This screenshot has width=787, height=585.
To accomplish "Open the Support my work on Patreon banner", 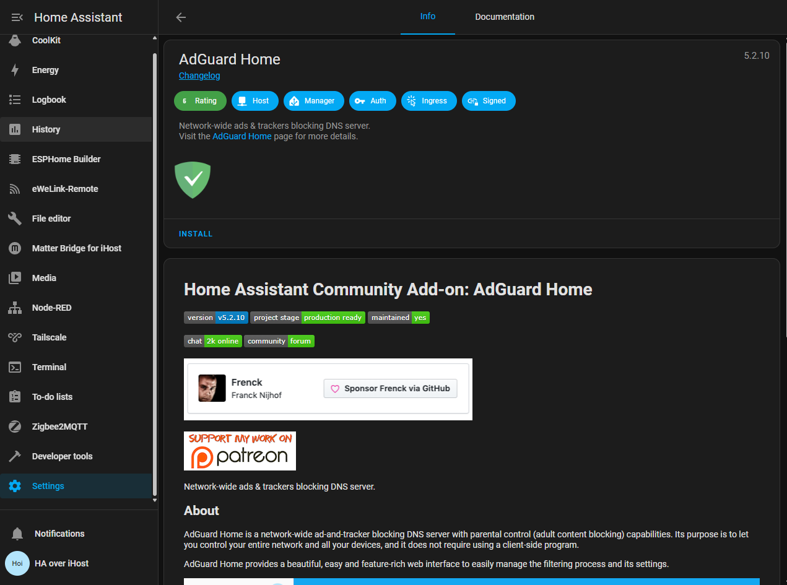I will click(240, 451).
